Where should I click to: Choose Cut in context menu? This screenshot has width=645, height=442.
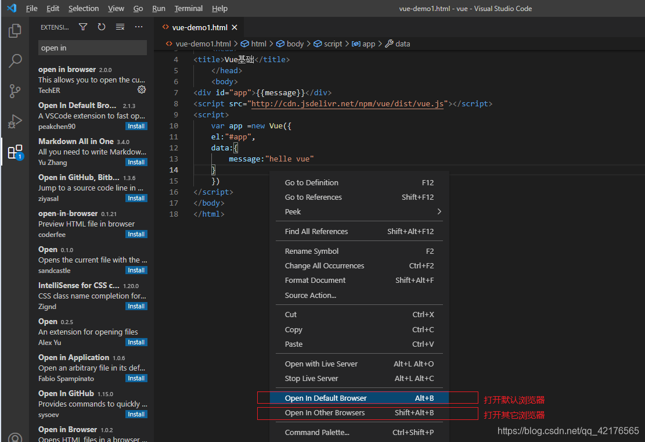pos(359,314)
